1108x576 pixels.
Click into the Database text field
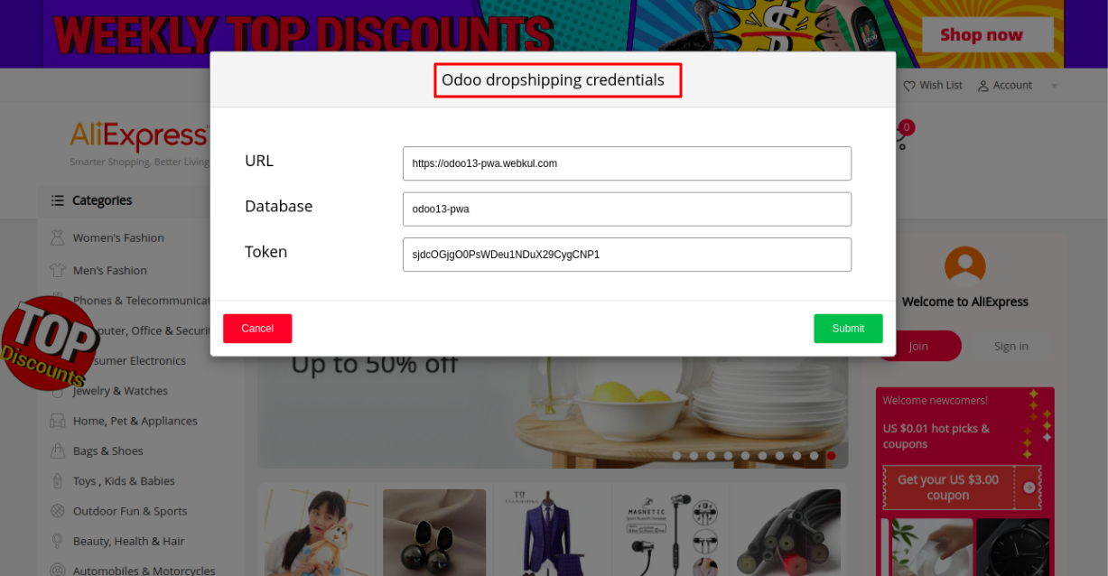627,209
